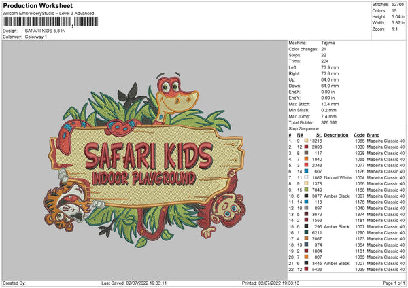Screen dimensions: 408x288
Task: Select the Total Bobbin value 326.69ft
Action: tap(329, 122)
